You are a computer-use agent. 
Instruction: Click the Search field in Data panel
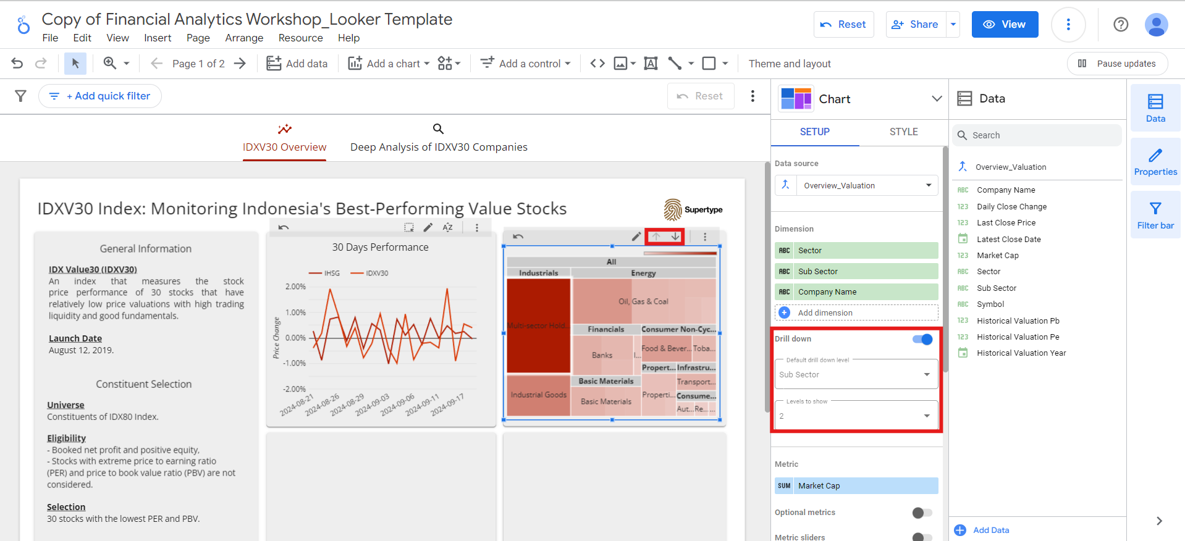click(1037, 135)
